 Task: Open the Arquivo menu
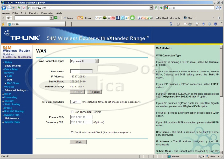point(6,13)
